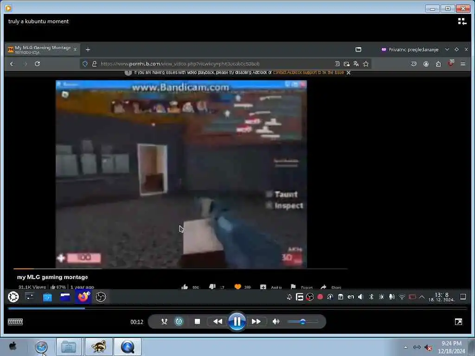Close the 'My MLG Gaming Montage' tab
Viewport: 475px width, 356px height.
point(75,49)
